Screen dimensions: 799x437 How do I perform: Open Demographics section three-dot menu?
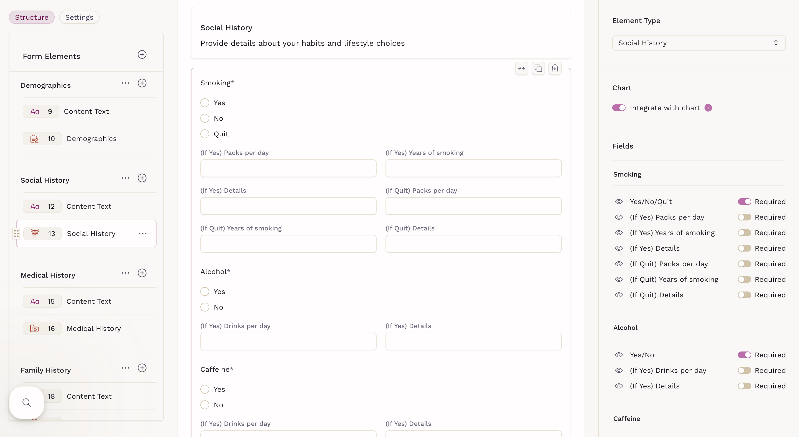click(x=125, y=83)
